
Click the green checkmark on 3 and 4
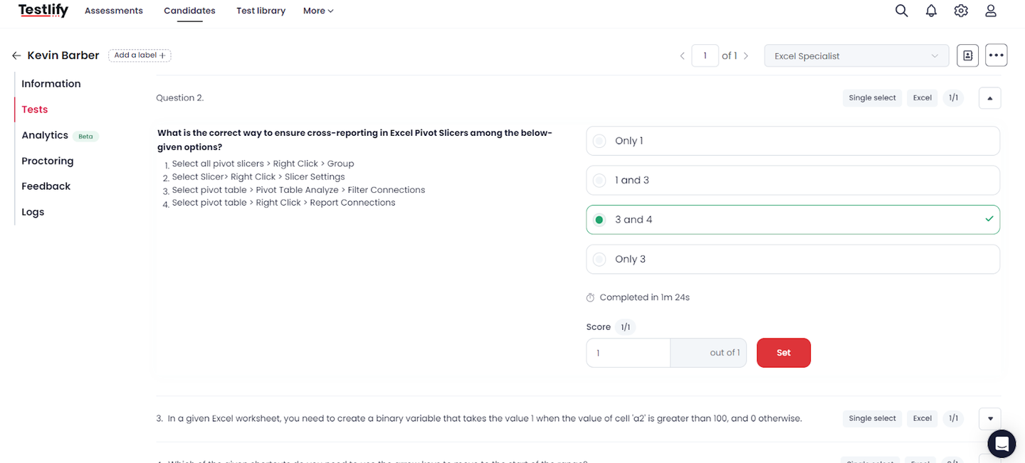click(989, 219)
